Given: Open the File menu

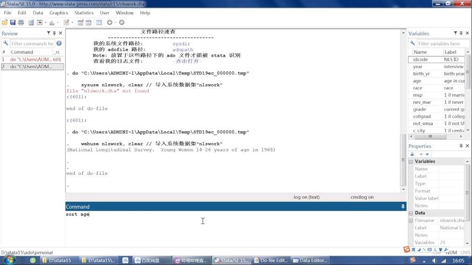Looking at the screenshot, I should pos(7,13).
